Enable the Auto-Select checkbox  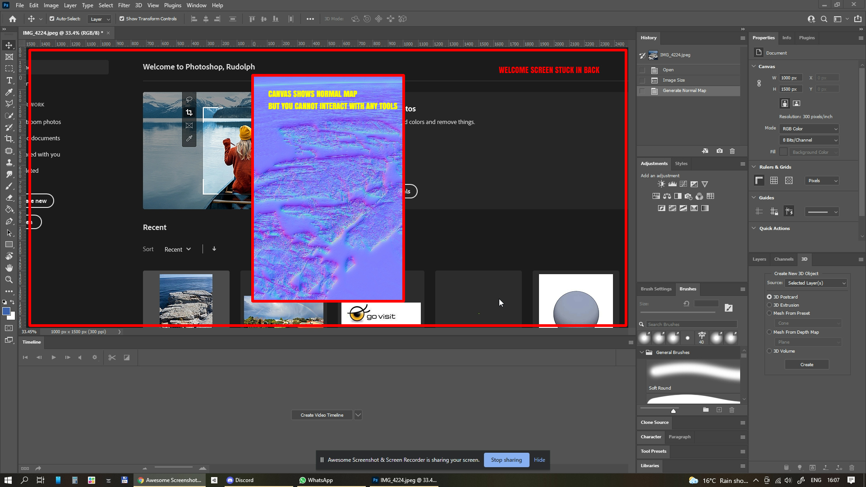coord(51,18)
